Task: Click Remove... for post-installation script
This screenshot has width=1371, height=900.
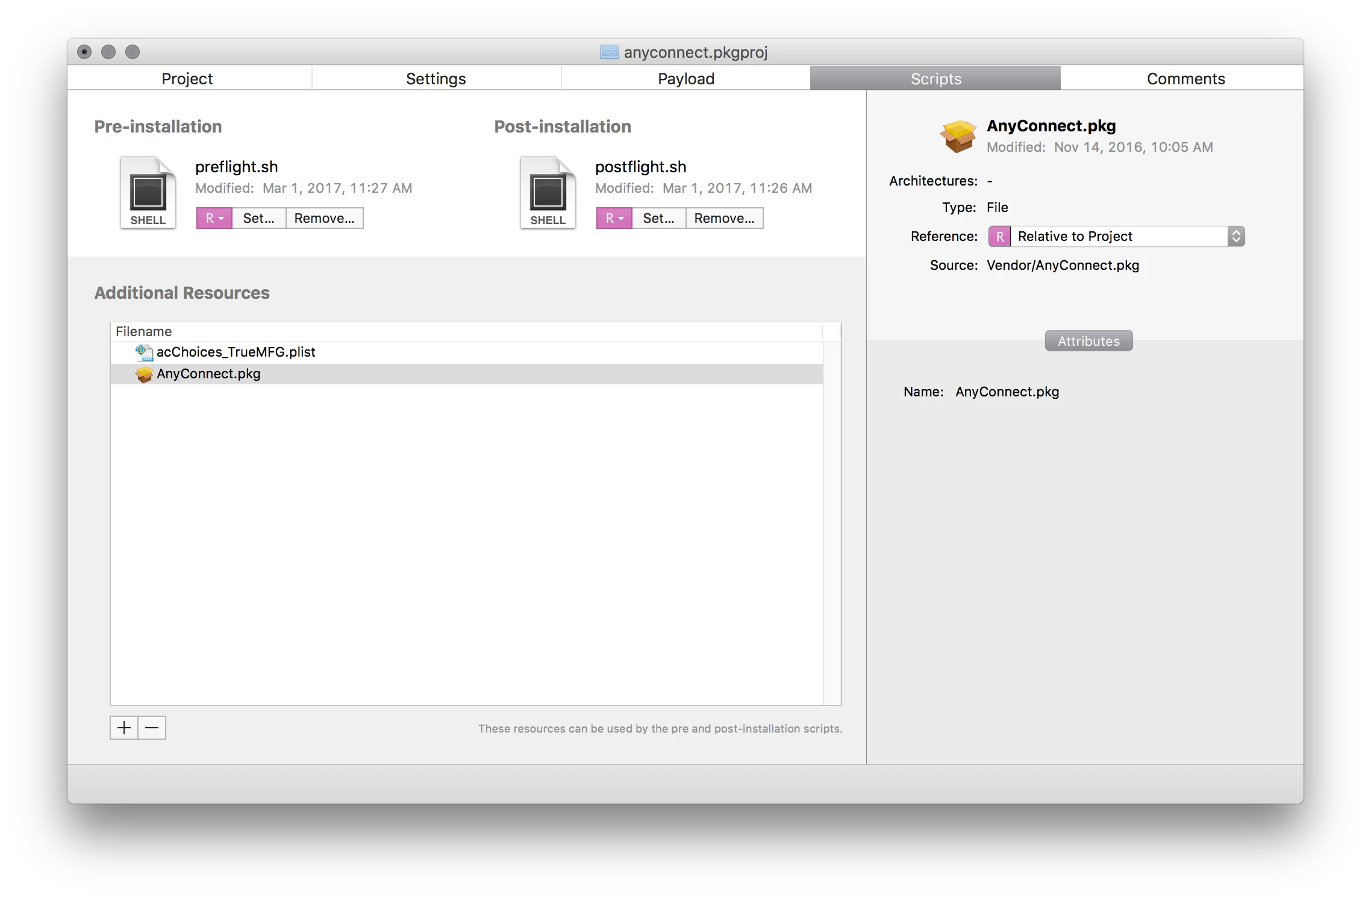Action: [x=724, y=218]
